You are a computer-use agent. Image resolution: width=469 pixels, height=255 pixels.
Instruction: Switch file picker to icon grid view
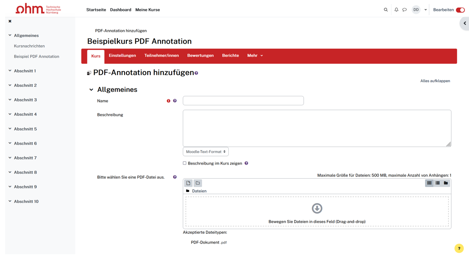click(x=429, y=183)
